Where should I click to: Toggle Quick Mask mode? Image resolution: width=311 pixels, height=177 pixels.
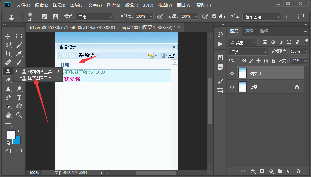point(8,151)
